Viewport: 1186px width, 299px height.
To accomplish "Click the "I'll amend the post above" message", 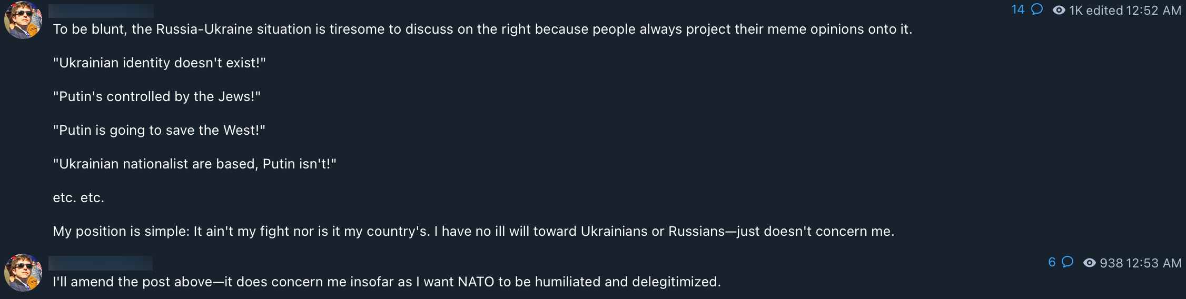I will coord(387,282).
